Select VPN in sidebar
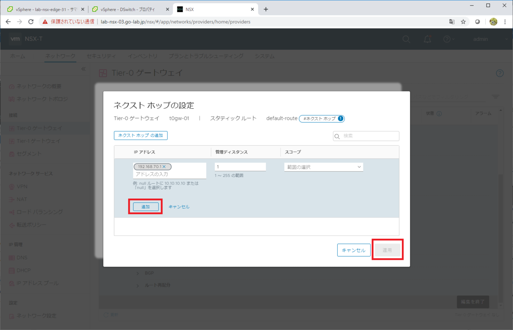 [x=22, y=187]
